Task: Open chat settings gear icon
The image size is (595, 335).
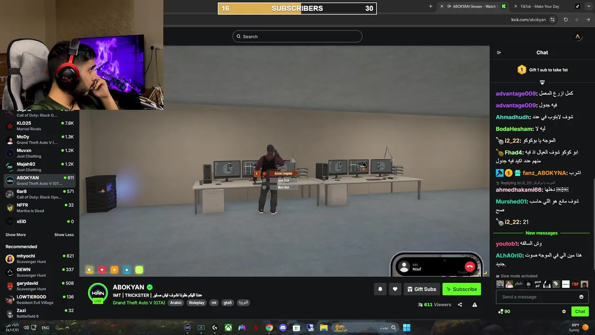Action: tap(564, 311)
